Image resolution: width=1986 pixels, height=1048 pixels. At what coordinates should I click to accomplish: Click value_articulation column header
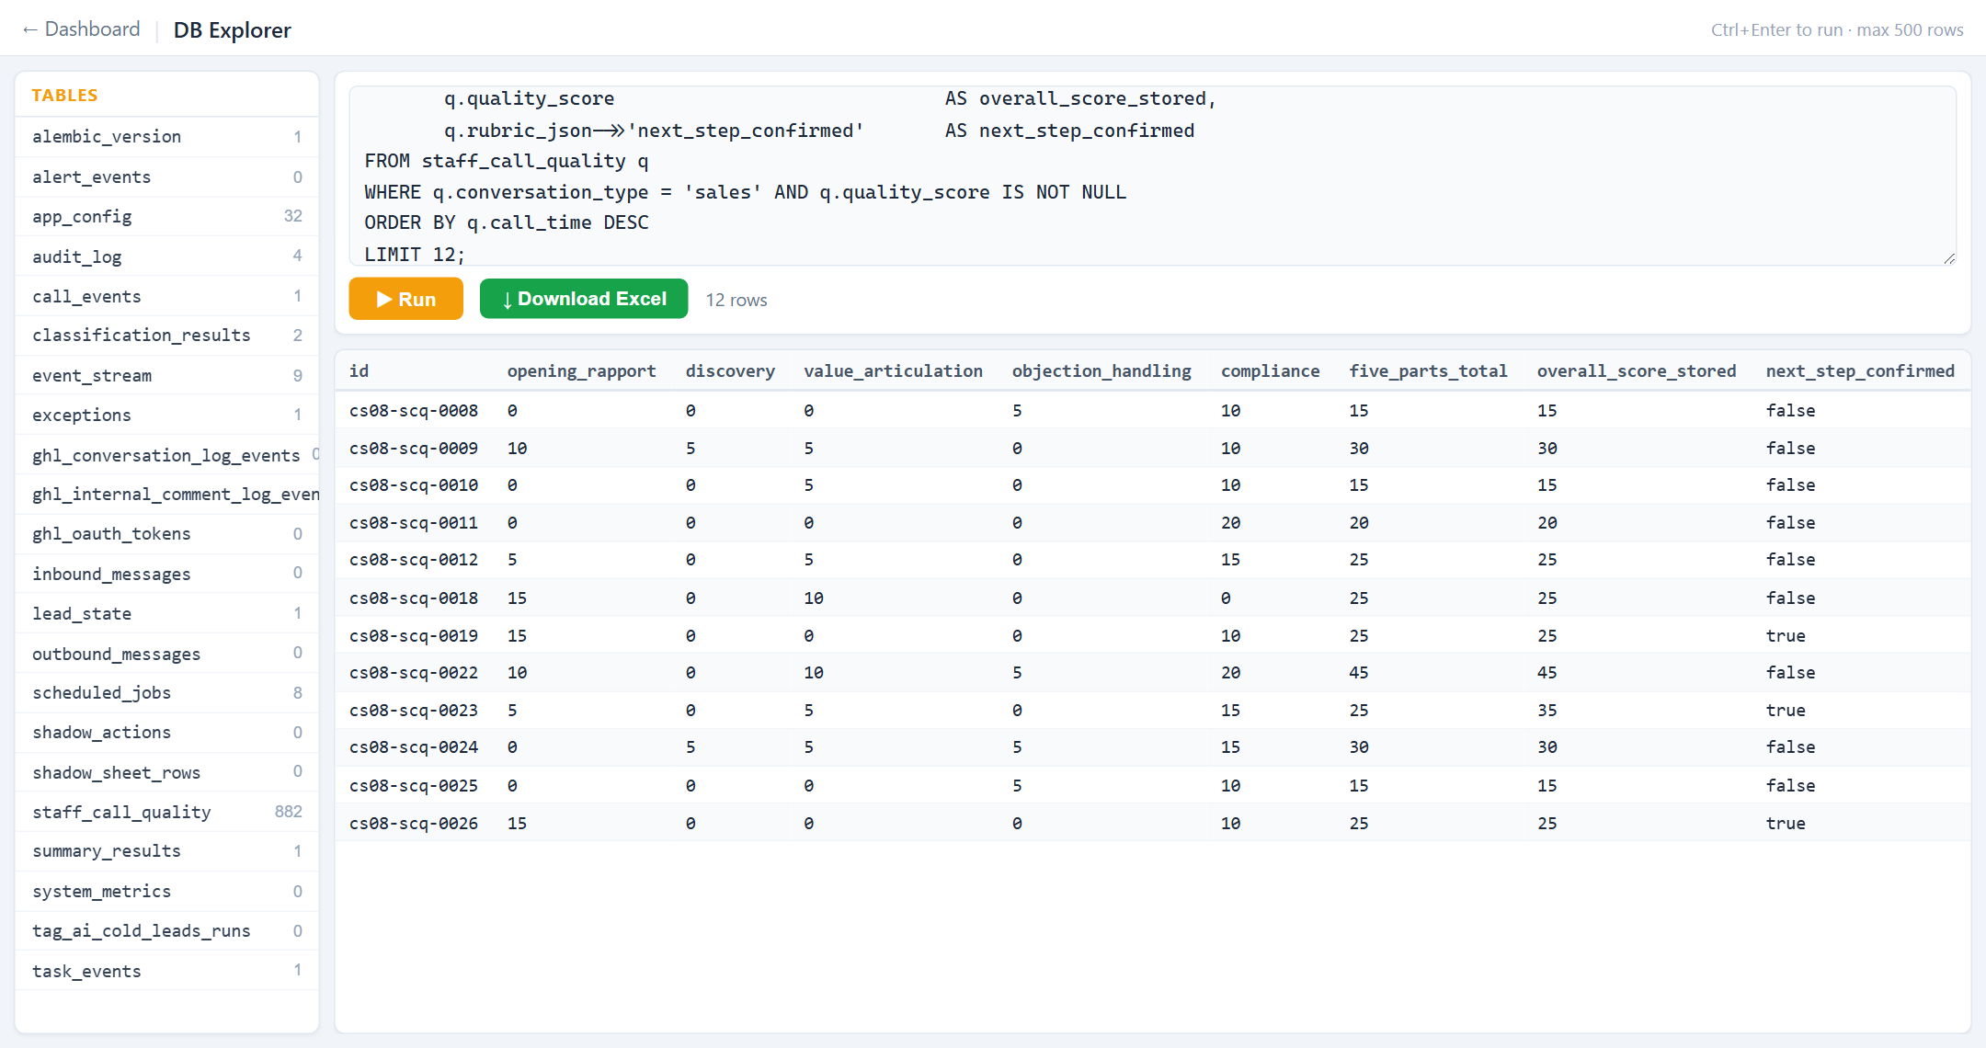[x=893, y=370]
